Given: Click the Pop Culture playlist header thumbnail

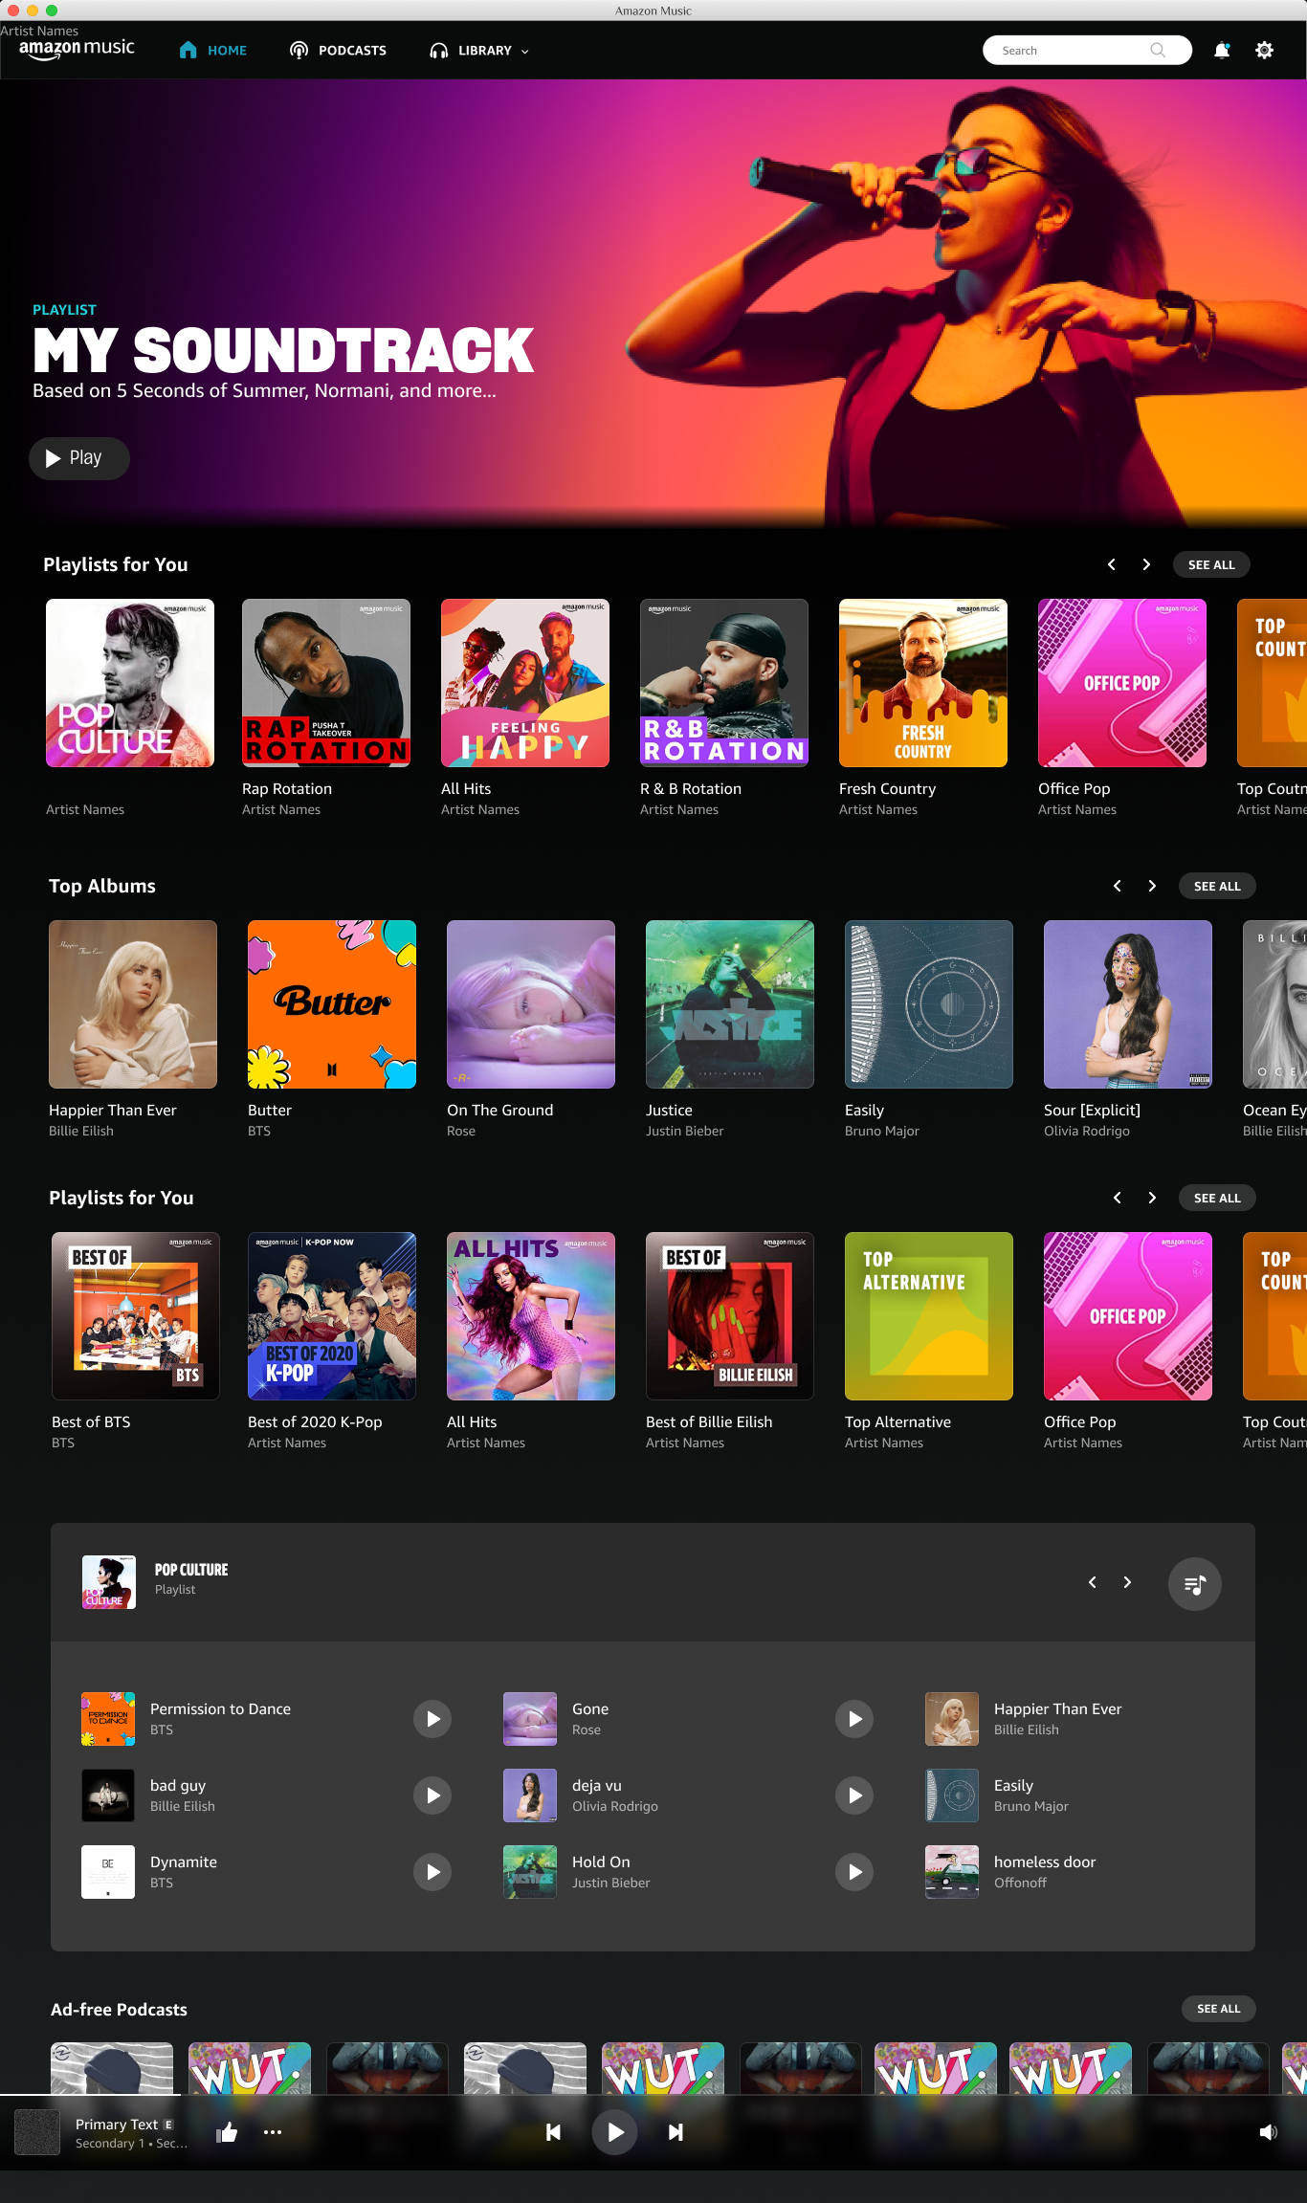Looking at the screenshot, I should [x=109, y=1582].
